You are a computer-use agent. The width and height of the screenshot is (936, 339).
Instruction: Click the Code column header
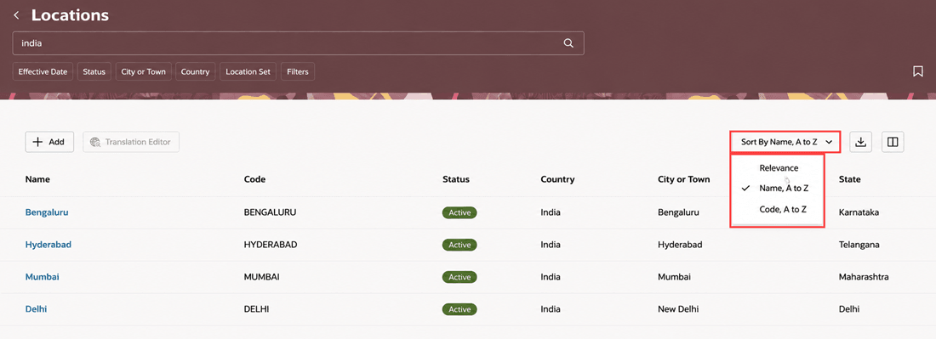(x=255, y=179)
